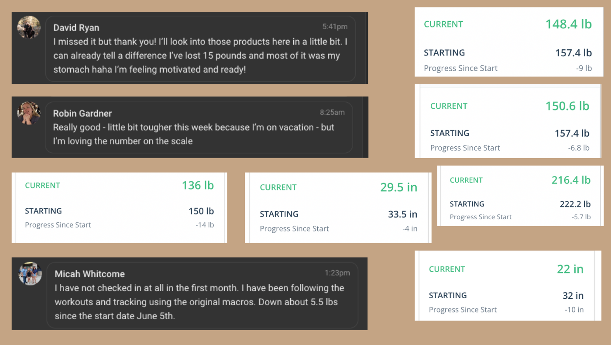Select the 216.4 lb current weight value
The image size is (611, 345).
point(571,180)
